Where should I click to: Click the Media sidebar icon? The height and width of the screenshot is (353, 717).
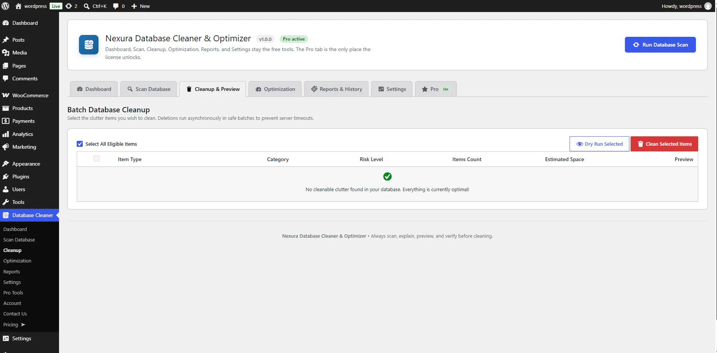pos(6,53)
